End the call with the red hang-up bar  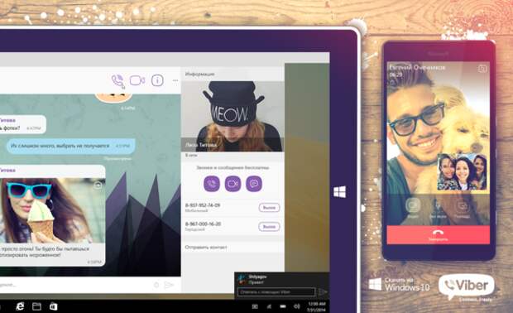click(438, 234)
